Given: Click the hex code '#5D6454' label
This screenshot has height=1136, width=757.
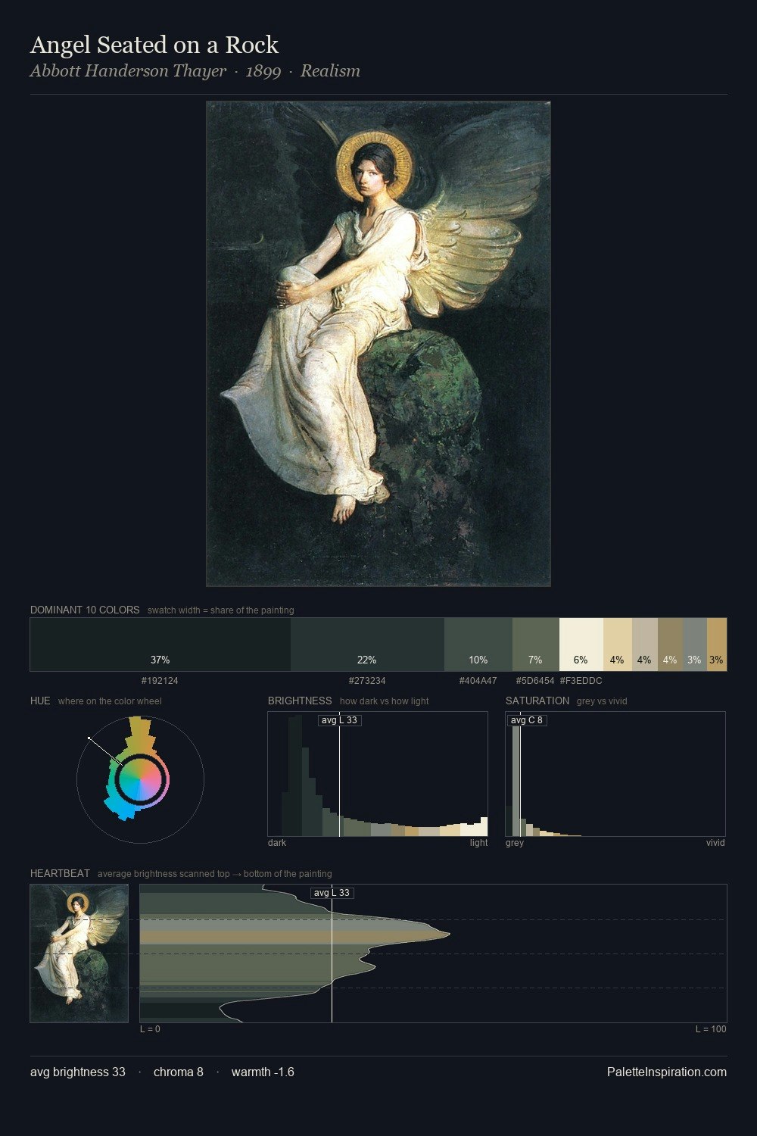Looking at the screenshot, I should (x=535, y=681).
